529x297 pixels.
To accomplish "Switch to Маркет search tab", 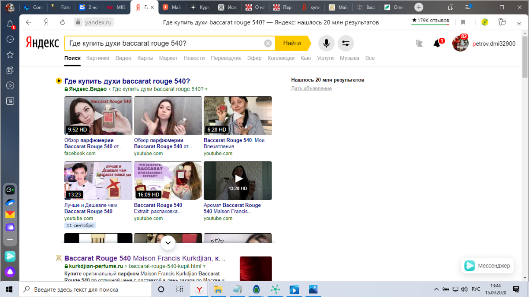I will pos(168,58).
